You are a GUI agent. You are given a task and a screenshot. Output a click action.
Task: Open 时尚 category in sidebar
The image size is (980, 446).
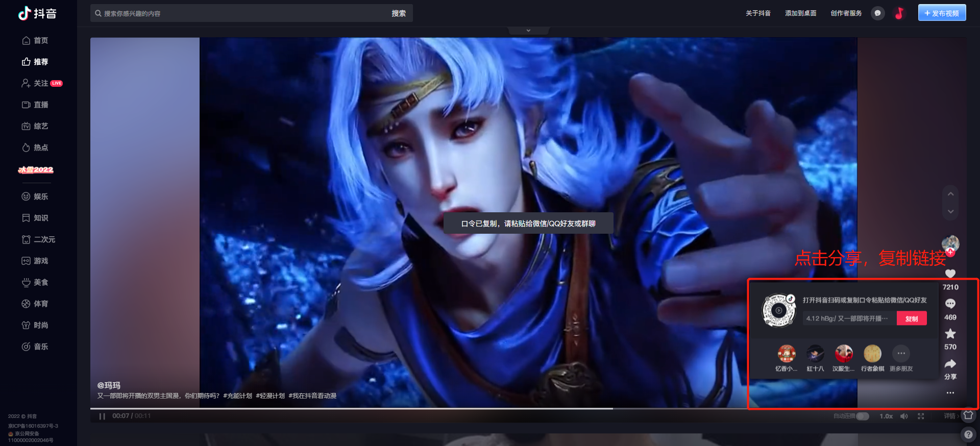tap(35, 325)
